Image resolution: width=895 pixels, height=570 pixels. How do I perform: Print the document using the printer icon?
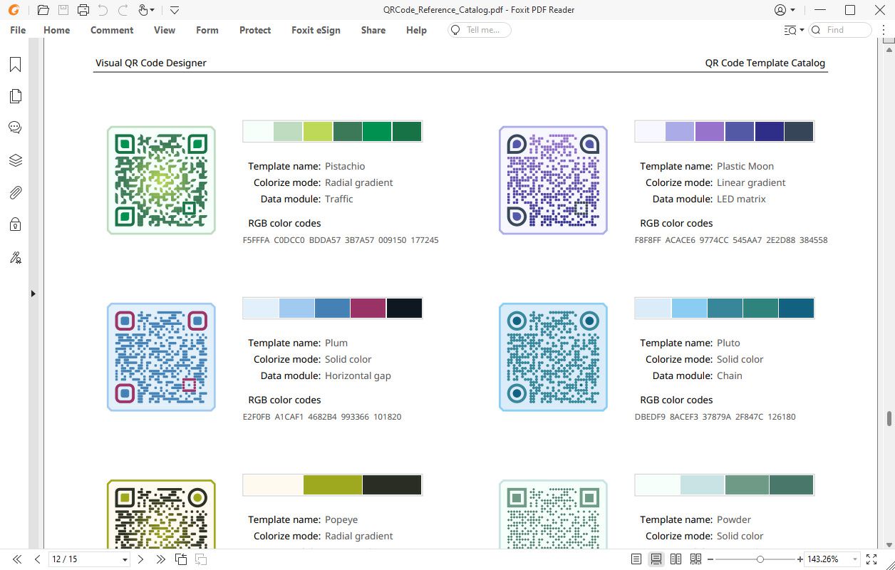click(83, 10)
